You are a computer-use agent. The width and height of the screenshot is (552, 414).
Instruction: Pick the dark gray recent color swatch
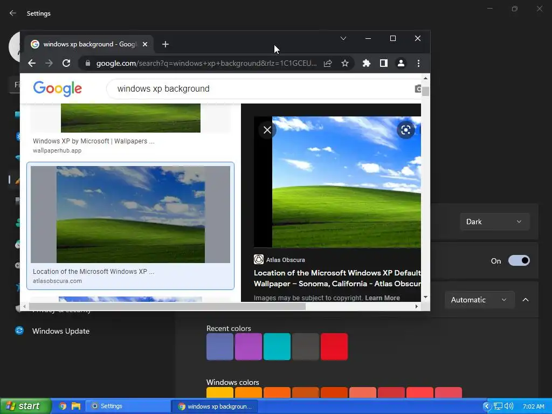306,347
